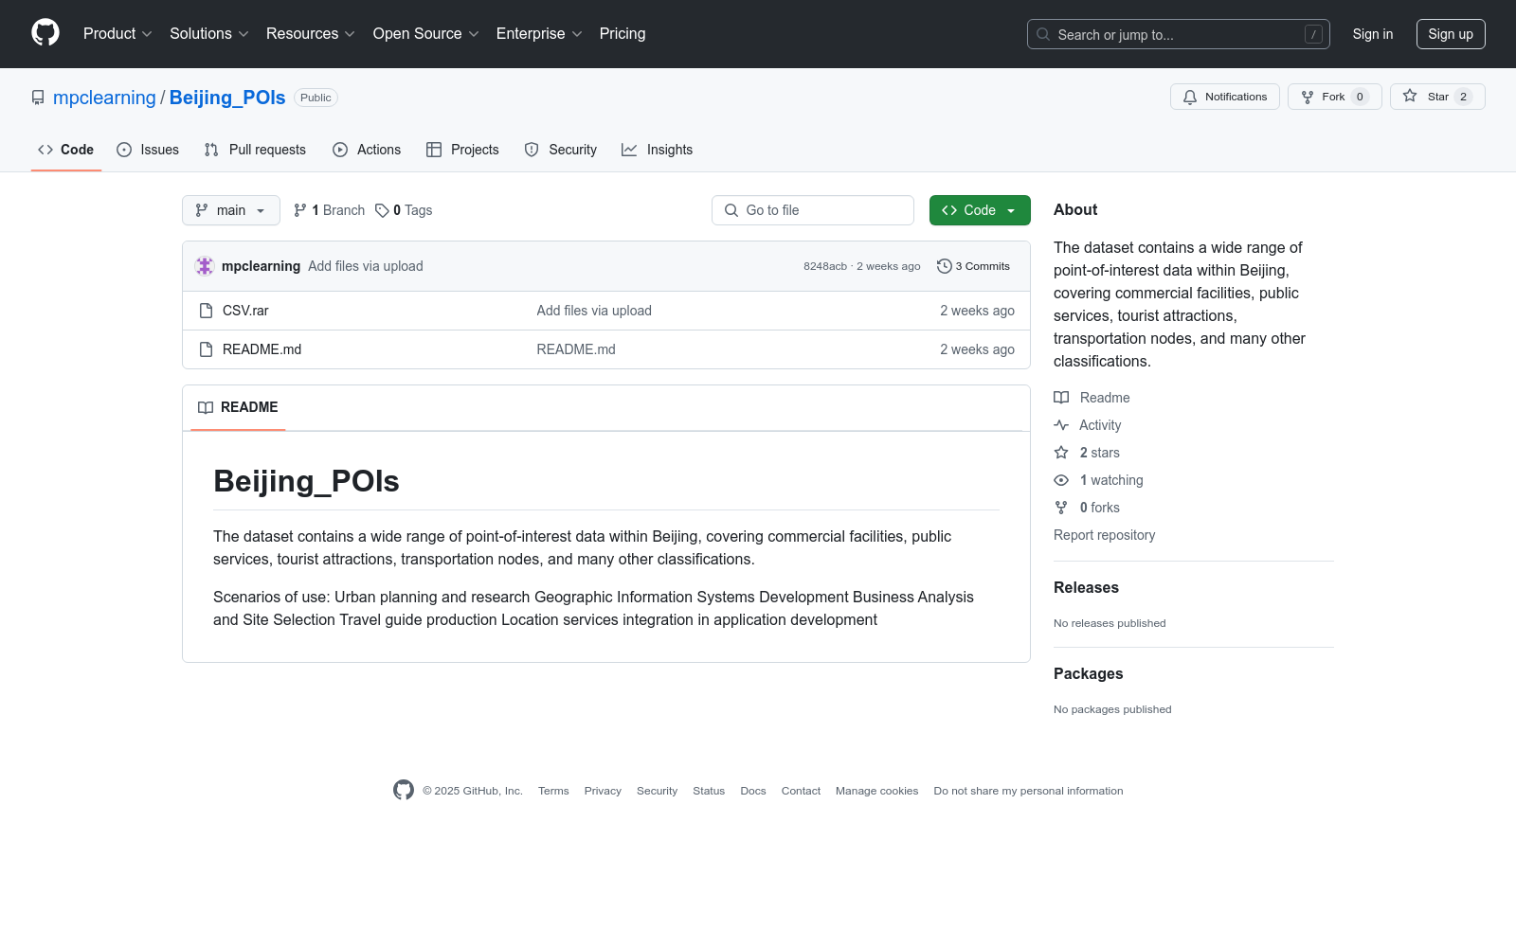Open the Pull requests tab
The height and width of the screenshot is (947, 1516).
point(255,150)
